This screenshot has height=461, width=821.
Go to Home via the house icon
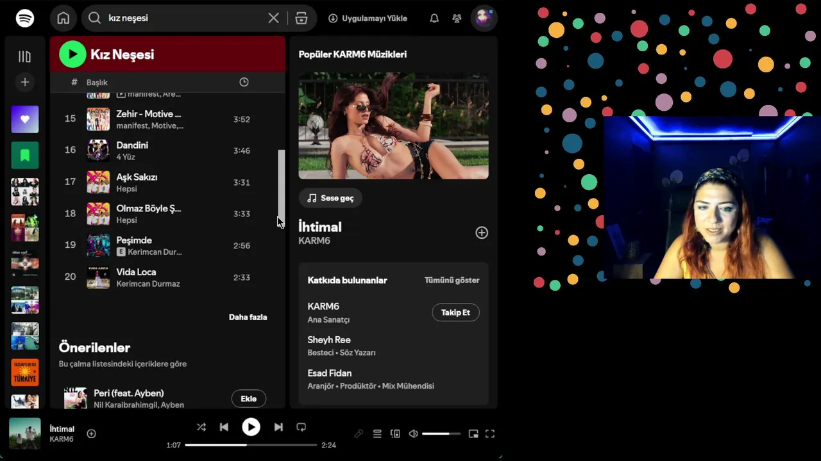(x=63, y=18)
